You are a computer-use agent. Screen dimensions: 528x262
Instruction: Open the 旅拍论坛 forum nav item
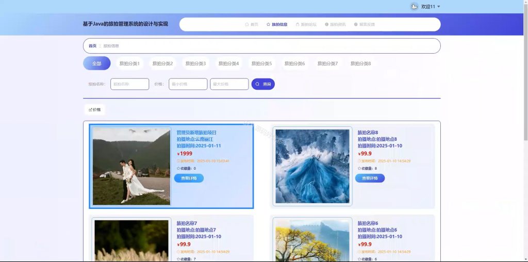tap(306, 25)
